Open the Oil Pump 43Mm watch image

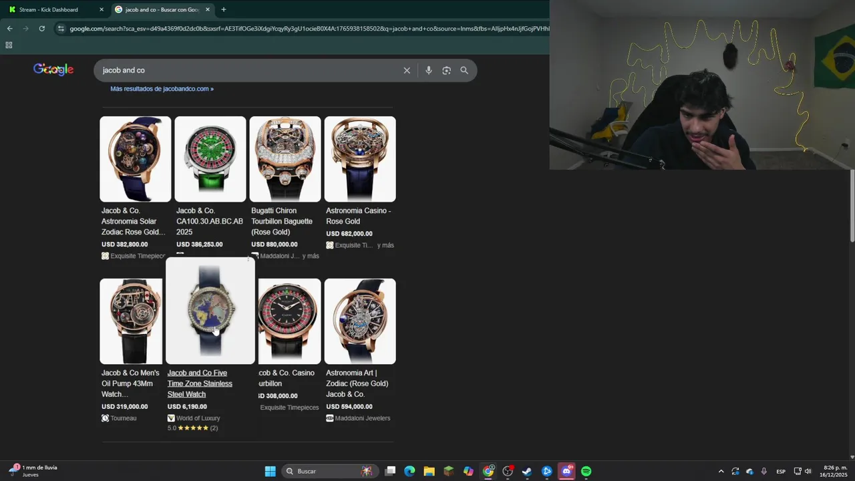coord(132,321)
